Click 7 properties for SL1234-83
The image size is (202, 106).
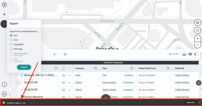pos(128,90)
